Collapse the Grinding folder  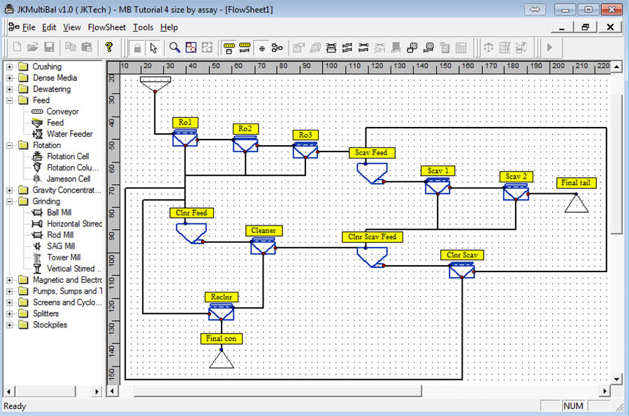[10, 201]
